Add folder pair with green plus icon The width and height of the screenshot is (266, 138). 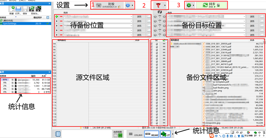point(57,16)
